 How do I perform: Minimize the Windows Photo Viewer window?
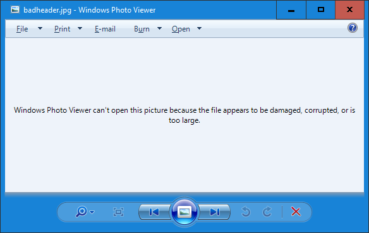point(291,10)
